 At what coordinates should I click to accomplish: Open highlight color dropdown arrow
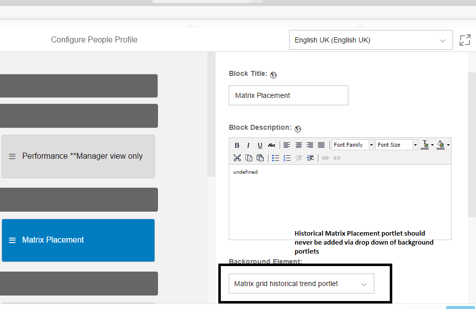pyautogui.click(x=448, y=145)
